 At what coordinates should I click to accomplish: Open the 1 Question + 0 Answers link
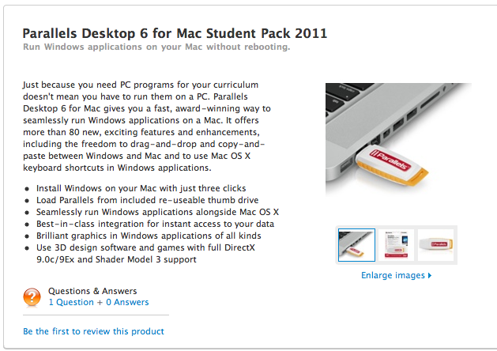coord(98,302)
